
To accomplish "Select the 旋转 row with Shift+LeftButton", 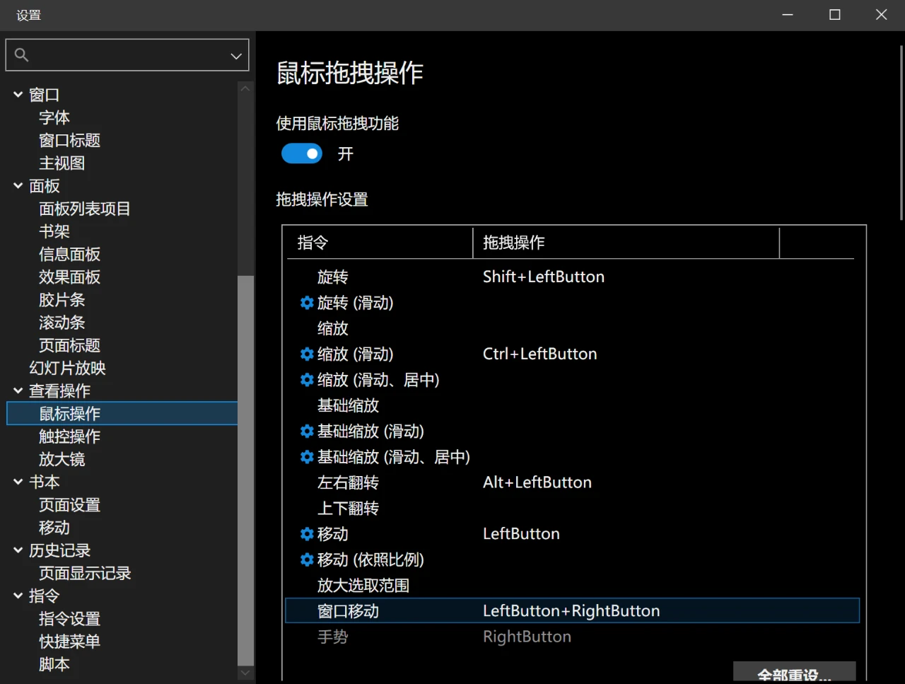I will coord(572,277).
